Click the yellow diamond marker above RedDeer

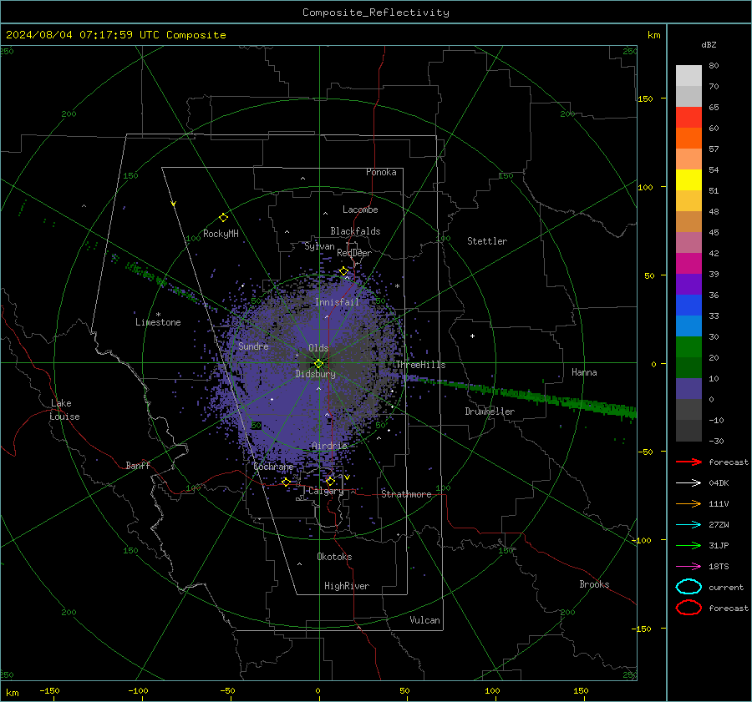coord(343,271)
